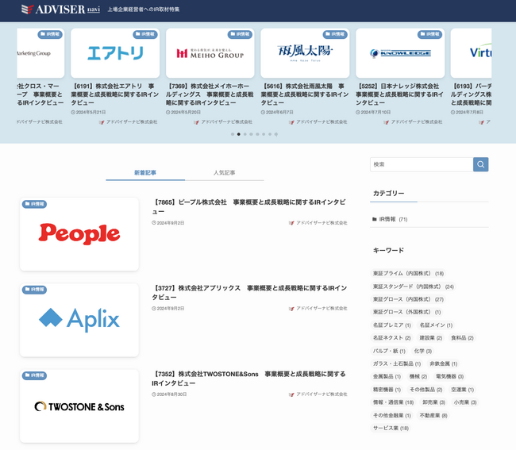Click the IR情報 badge on Knowledge card
516x450 pixels.
point(429,34)
